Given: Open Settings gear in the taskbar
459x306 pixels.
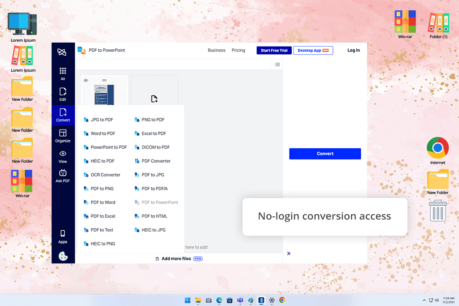Looking at the screenshot, I should (x=272, y=300).
